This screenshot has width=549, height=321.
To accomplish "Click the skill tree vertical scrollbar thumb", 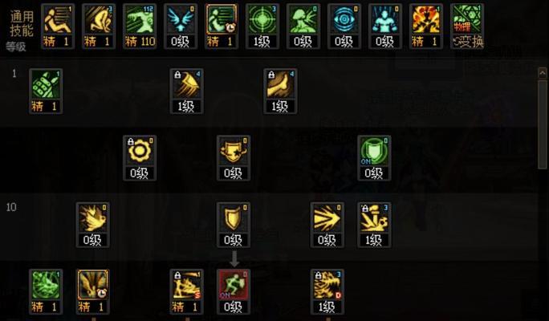I will click(x=542, y=124).
